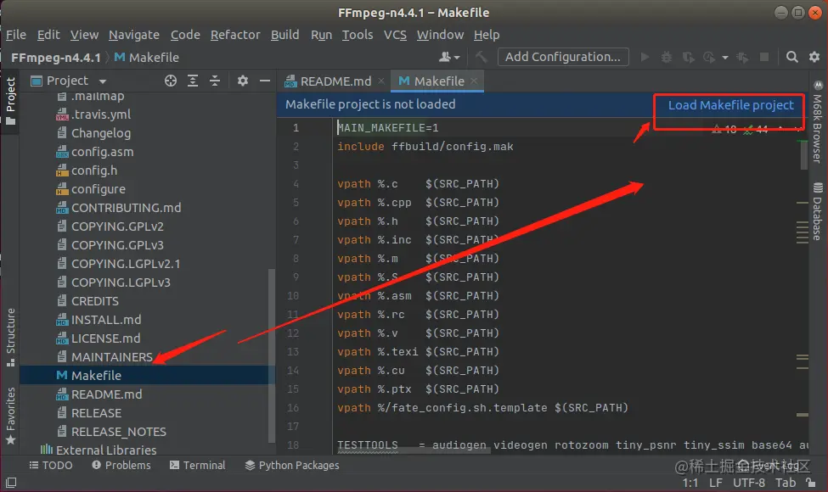This screenshot has height=492, width=828.
Task: Click the project tree vertical scrollbar
Action: tap(272, 356)
